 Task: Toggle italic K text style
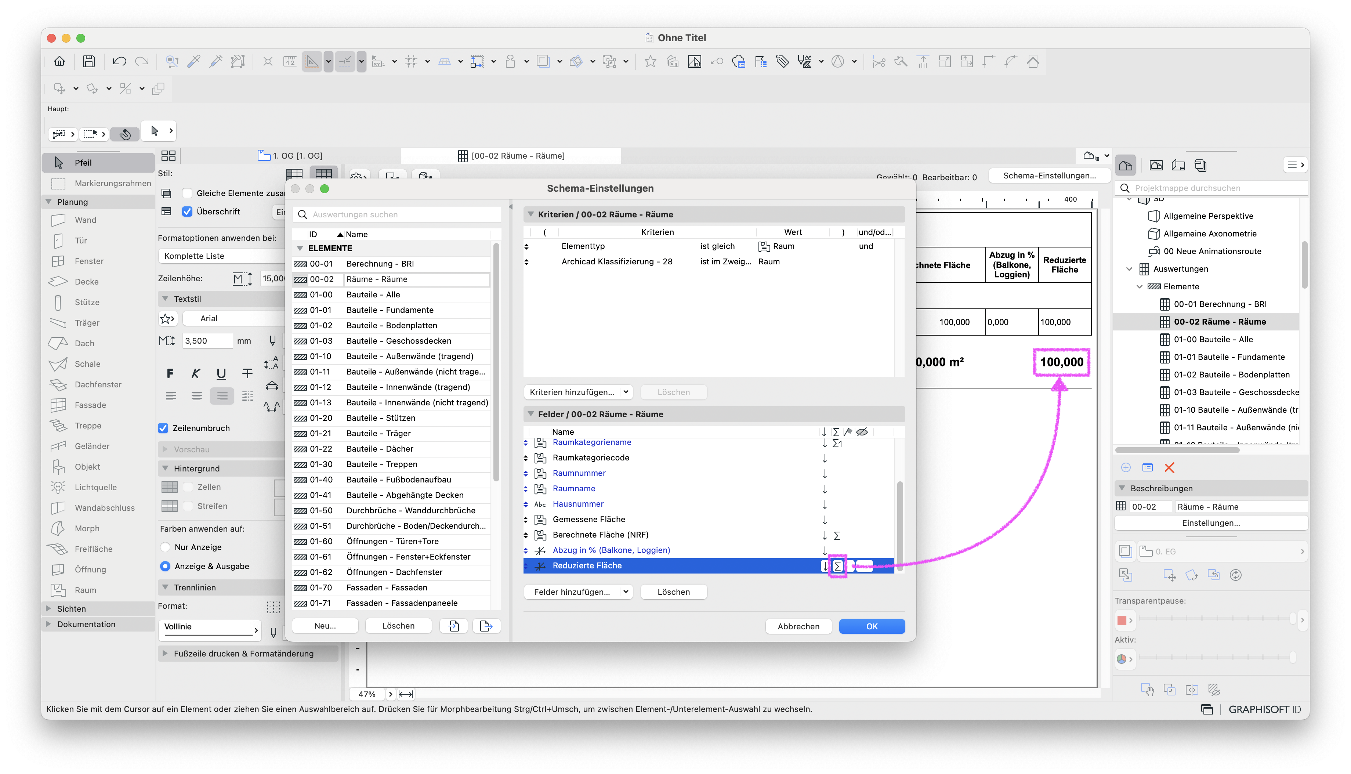[196, 374]
